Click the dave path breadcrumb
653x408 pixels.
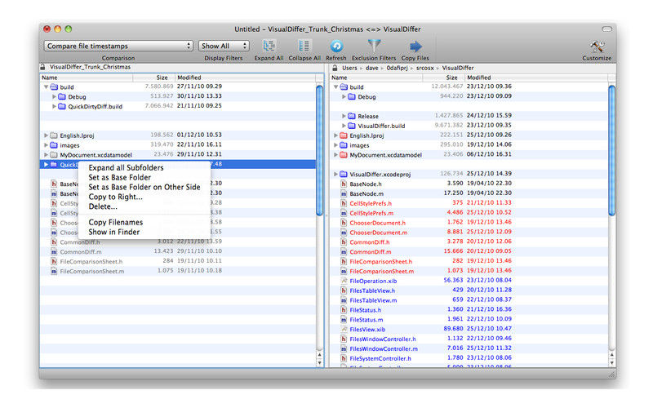click(x=372, y=68)
